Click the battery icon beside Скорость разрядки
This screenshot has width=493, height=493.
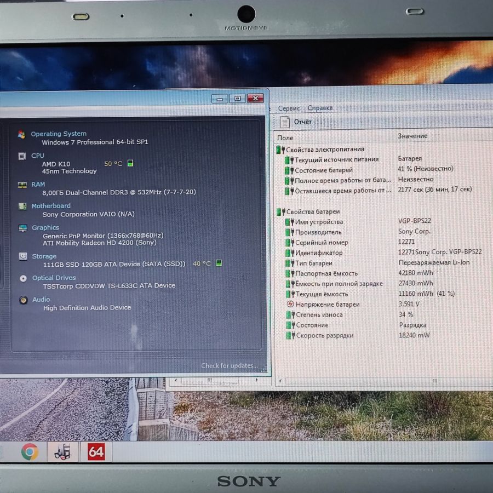(x=290, y=335)
